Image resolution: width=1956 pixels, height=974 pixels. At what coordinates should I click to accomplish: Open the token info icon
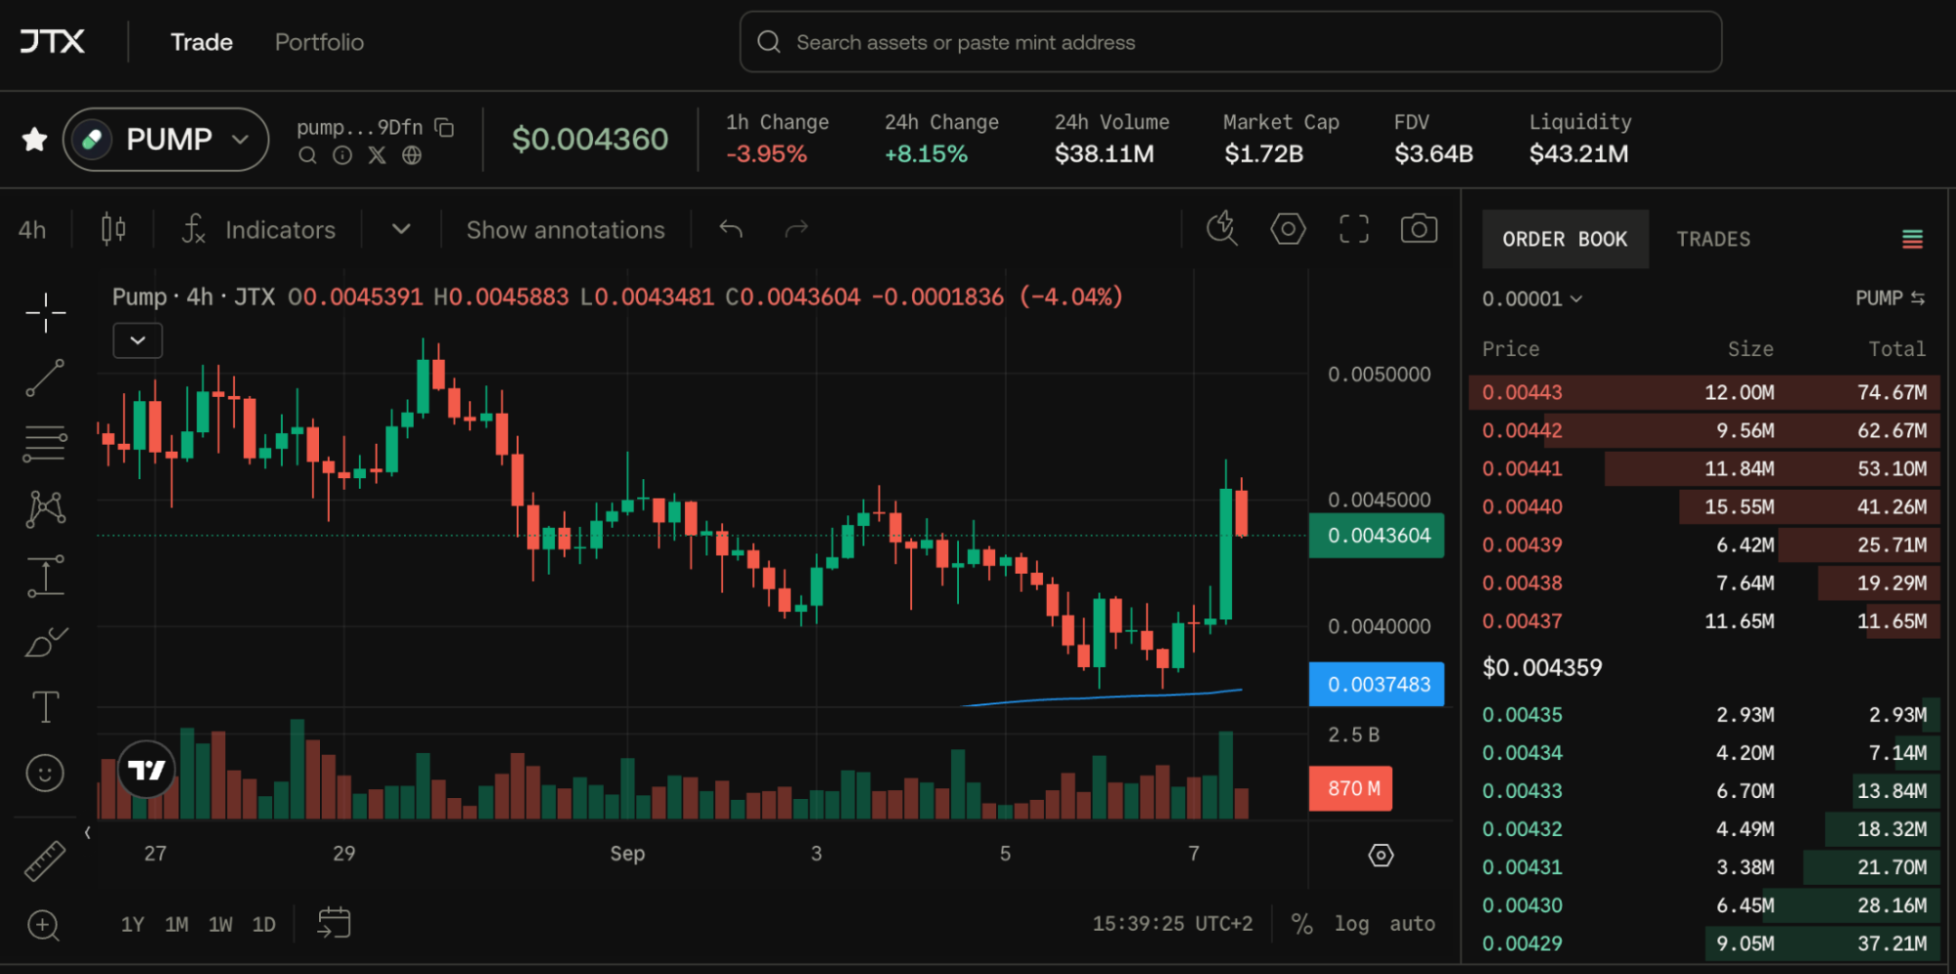[x=342, y=155]
